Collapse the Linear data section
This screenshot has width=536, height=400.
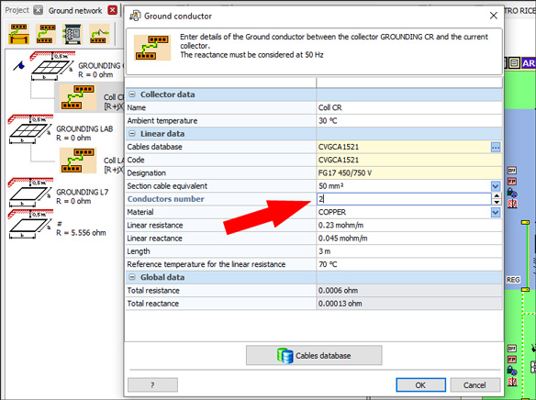(x=132, y=134)
